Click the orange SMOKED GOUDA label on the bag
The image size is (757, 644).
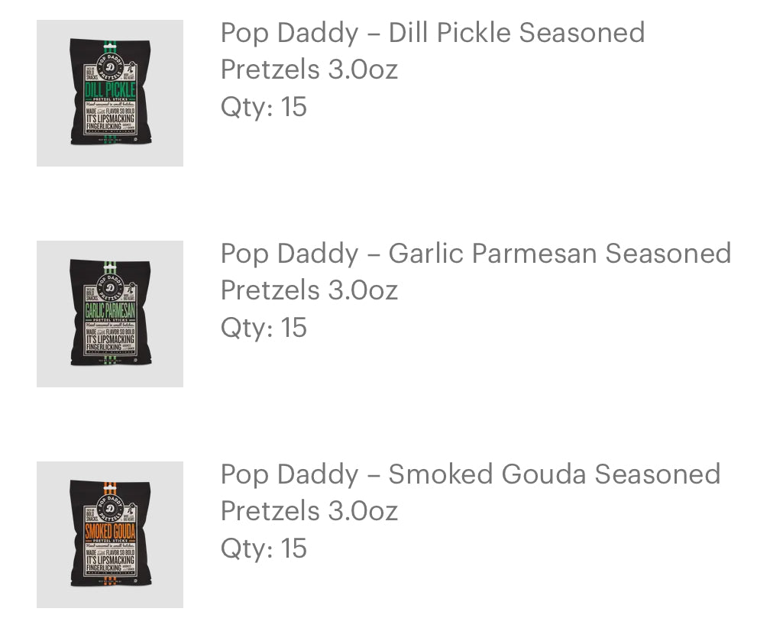[x=110, y=532]
